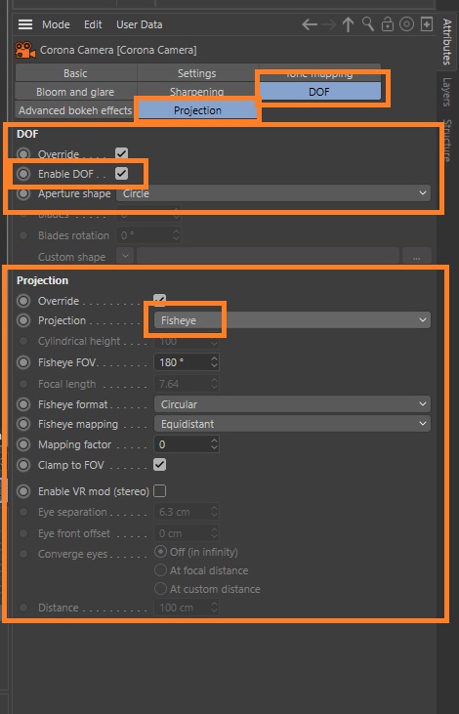Open the Projection Fisheye dropdown
The height and width of the screenshot is (714, 459).
tap(292, 320)
